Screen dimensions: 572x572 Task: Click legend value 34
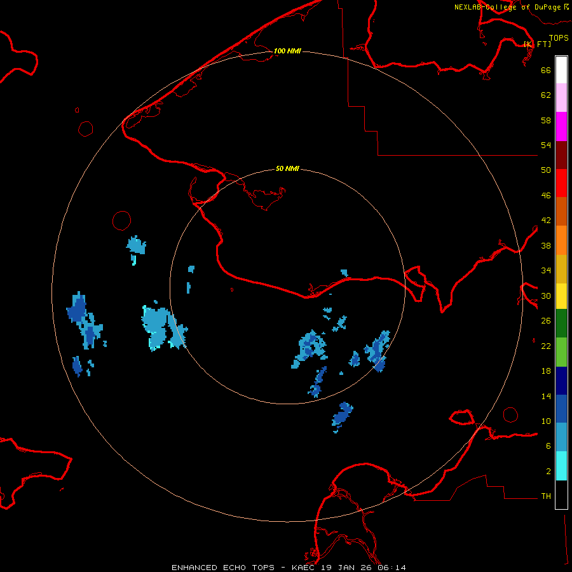click(x=546, y=271)
